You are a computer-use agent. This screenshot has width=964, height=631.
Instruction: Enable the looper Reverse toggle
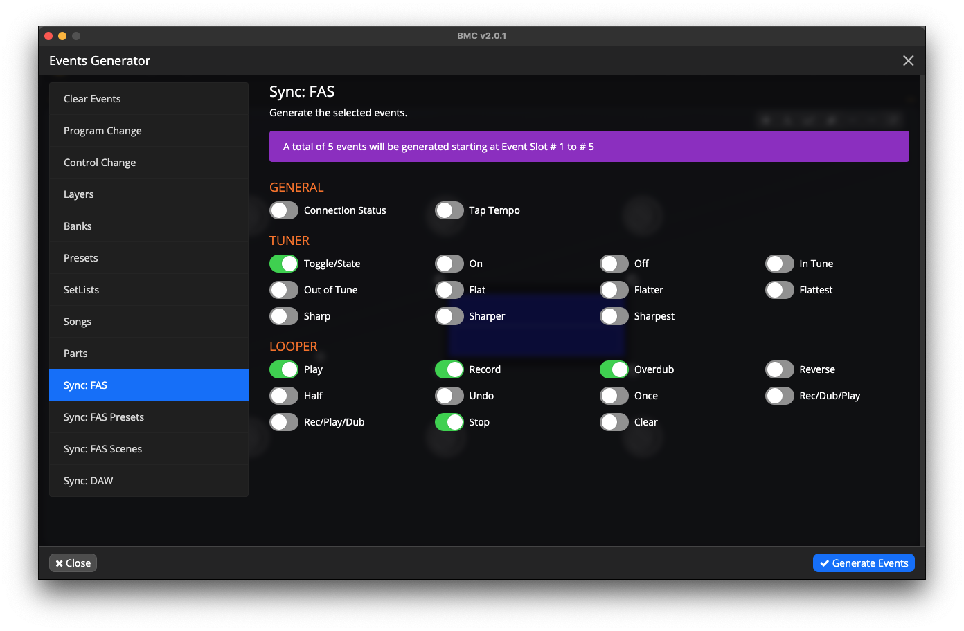click(x=780, y=369)
